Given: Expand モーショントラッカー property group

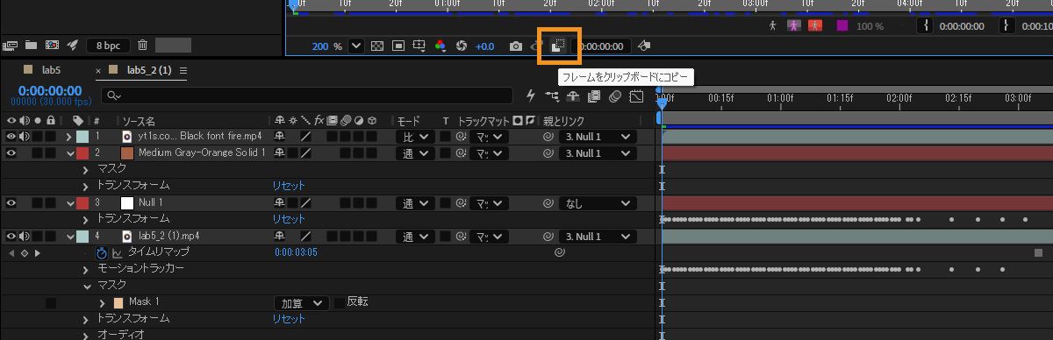Looking at the screenshot, I should point(86,269).
